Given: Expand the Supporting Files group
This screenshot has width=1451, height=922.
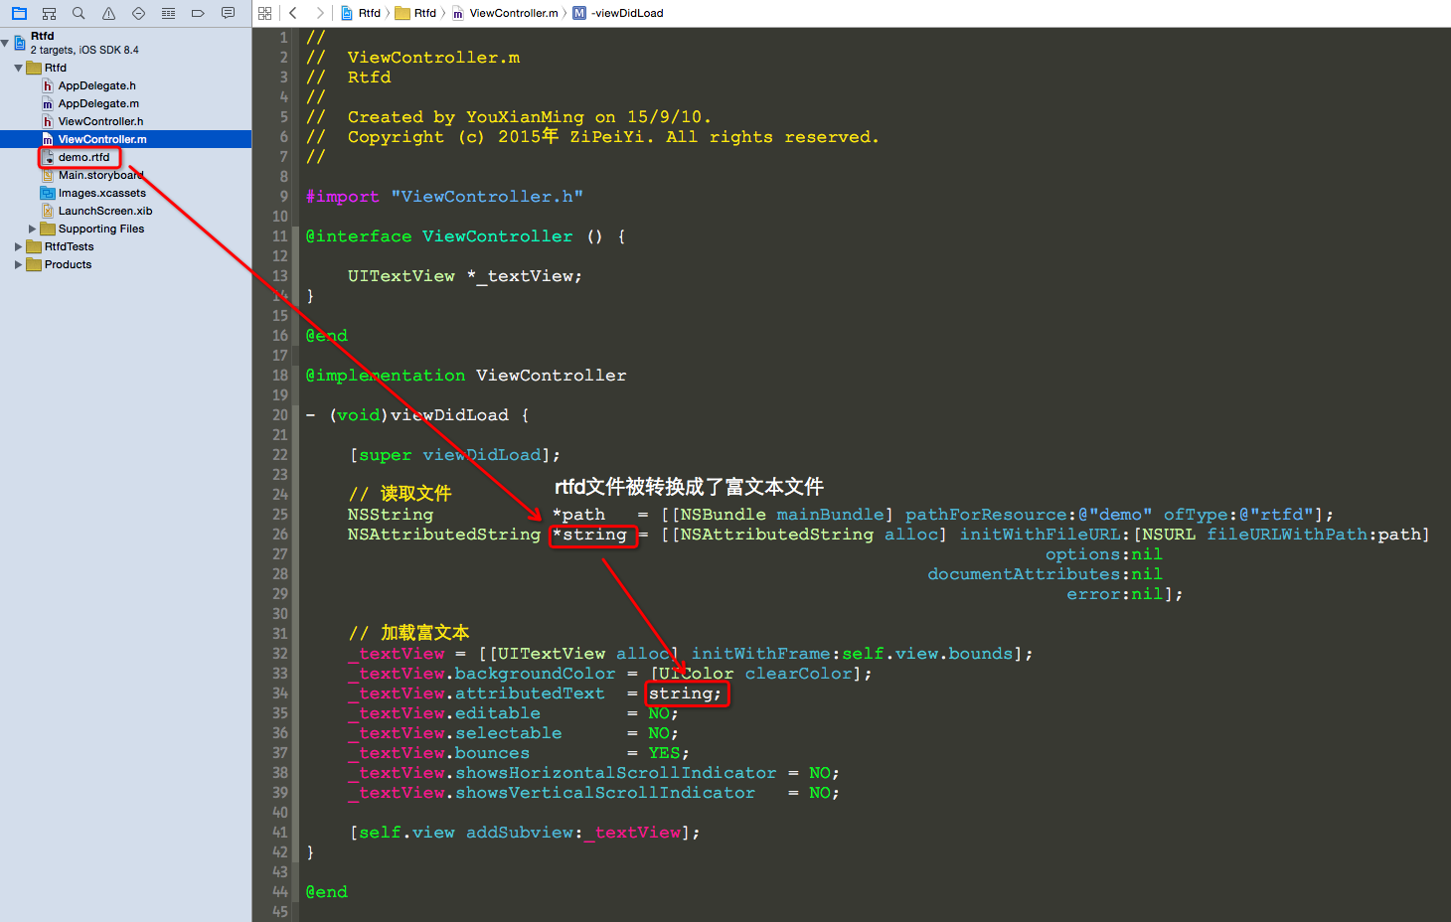Looking at the screenshot, I should 33,229.
